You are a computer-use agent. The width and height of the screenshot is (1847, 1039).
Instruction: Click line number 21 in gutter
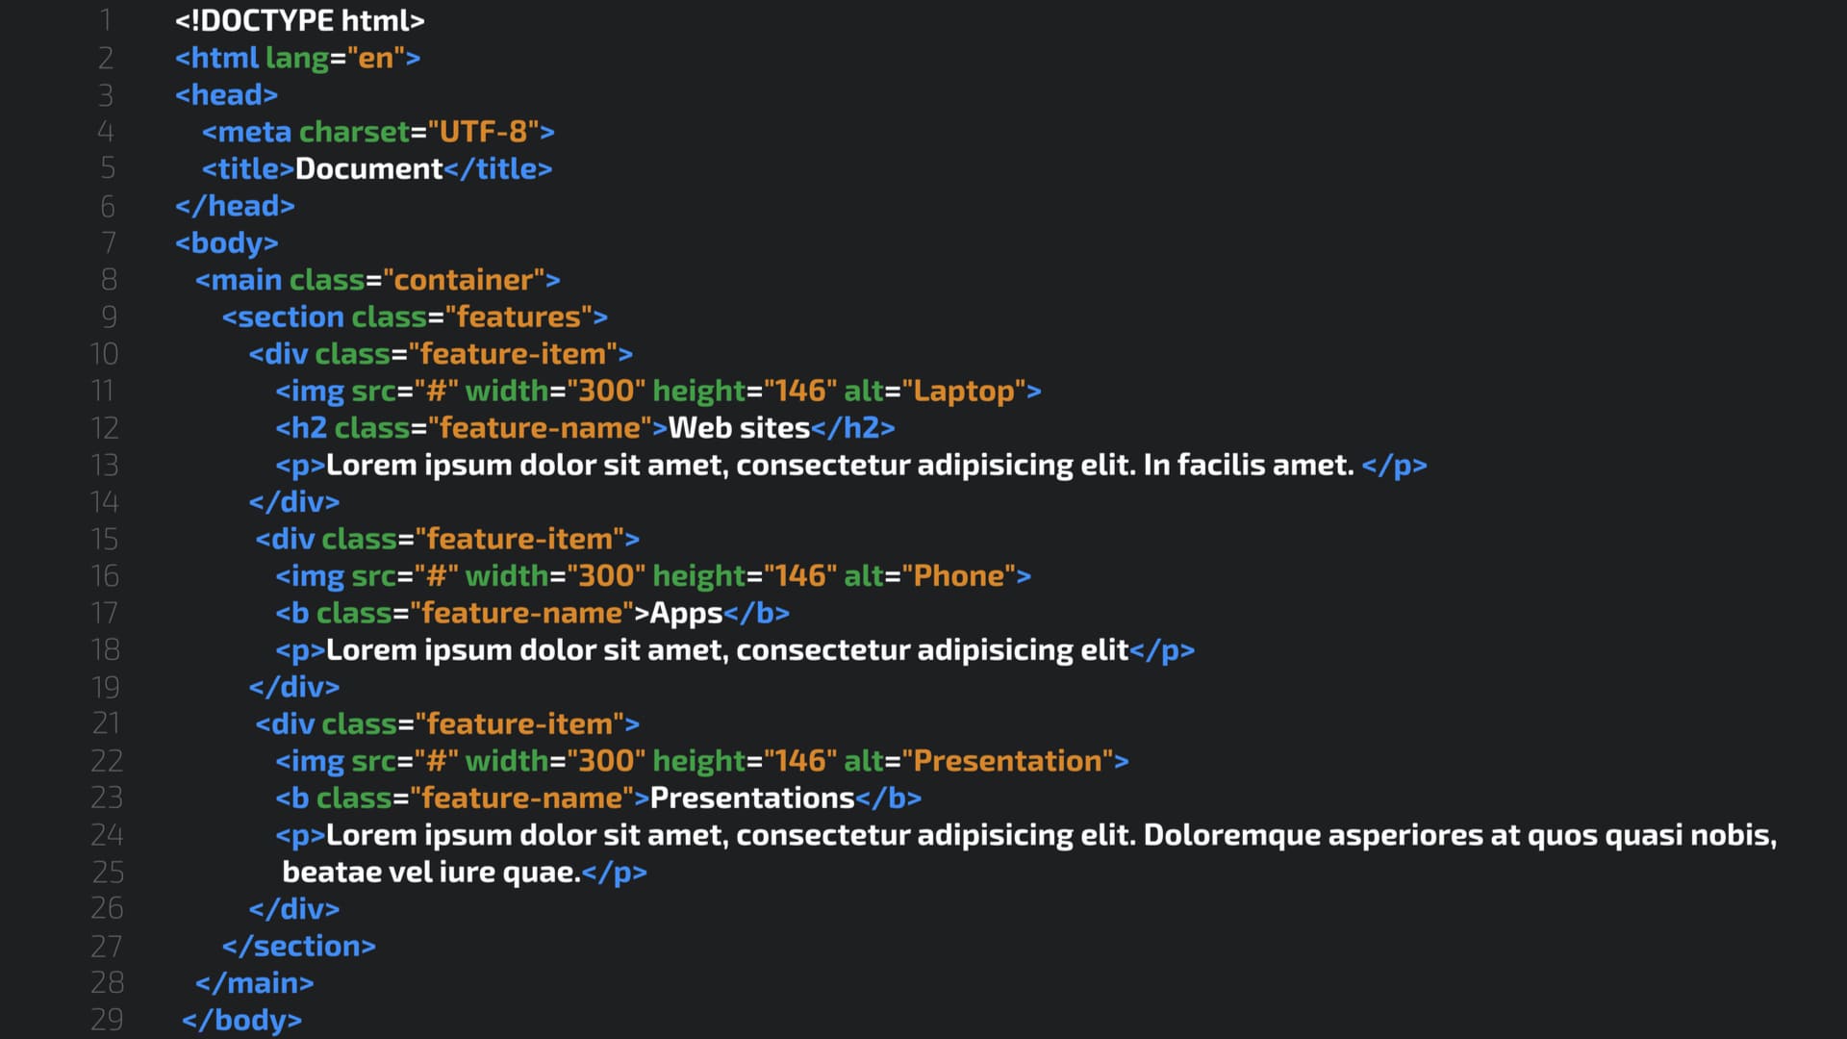point(106,724)
